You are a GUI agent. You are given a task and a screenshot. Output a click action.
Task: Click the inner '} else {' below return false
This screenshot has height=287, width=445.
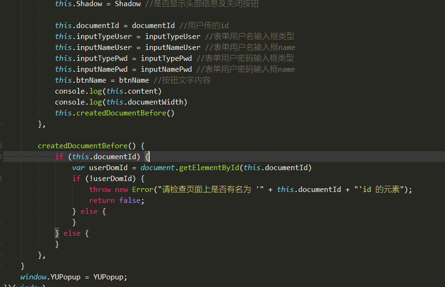pyautogui.click(x=89, y=211)
